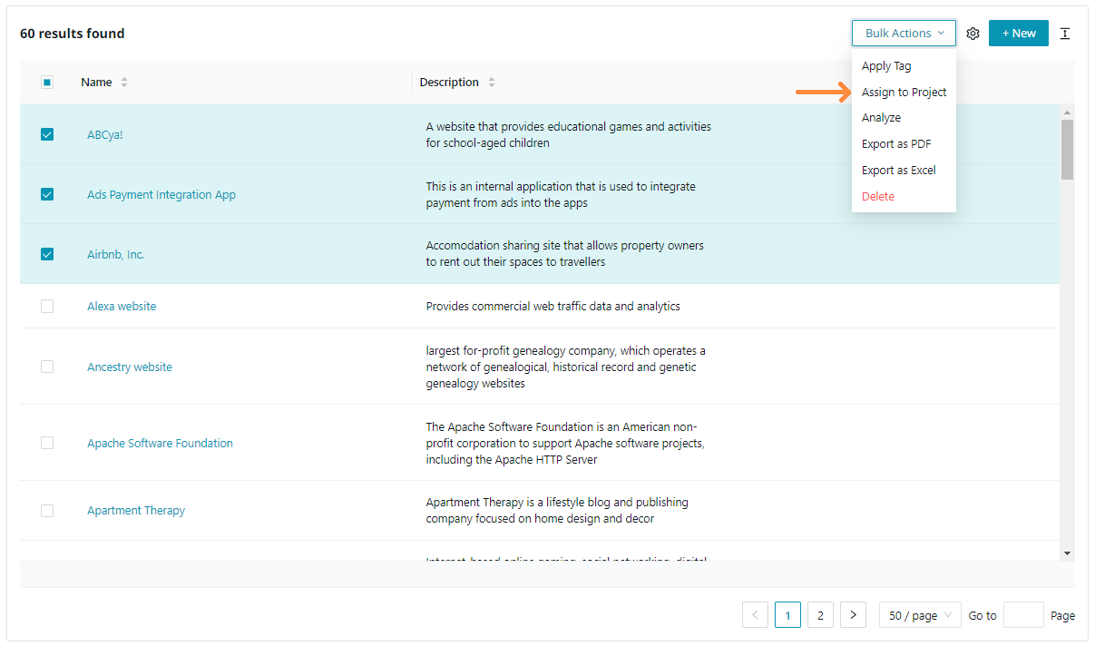Collapse the Bulk Actions dropdown
The width and height of the screenshot is (1095, 646).
tap(904, 34)
